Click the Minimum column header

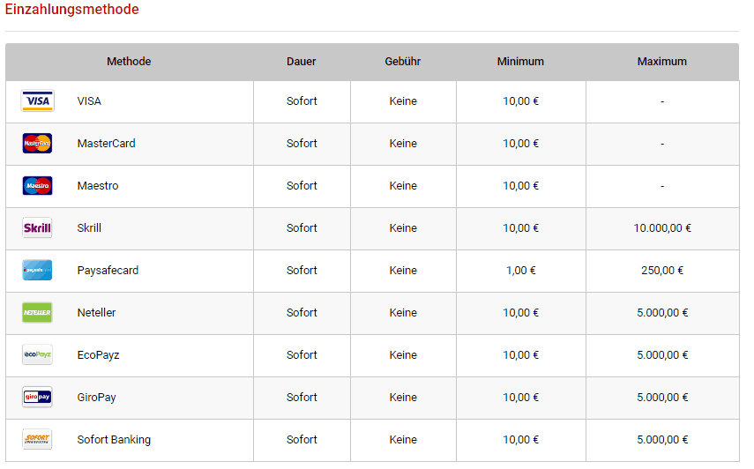(520, 62)
